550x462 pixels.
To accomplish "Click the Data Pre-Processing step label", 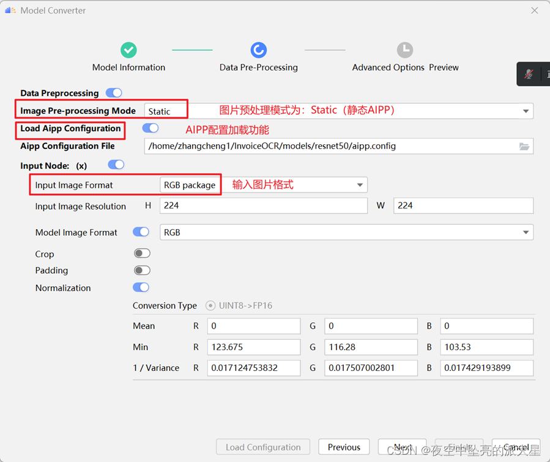I will [259, 68].
